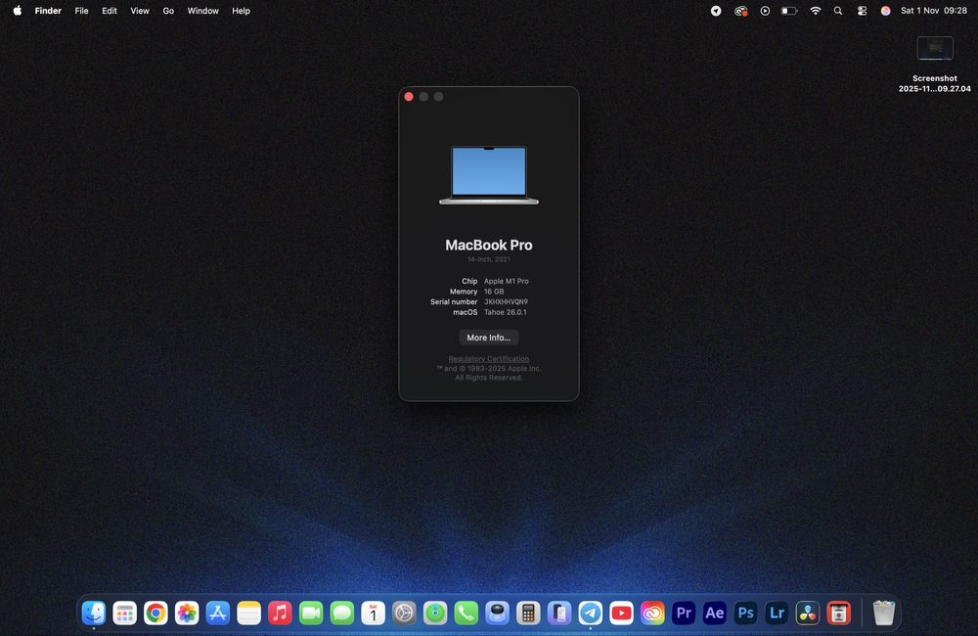Check battery status in the menu bar

point(789,11)
